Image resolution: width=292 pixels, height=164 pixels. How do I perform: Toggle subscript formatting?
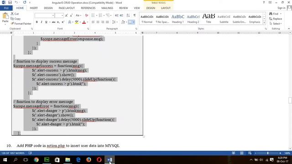click(58, 22)
